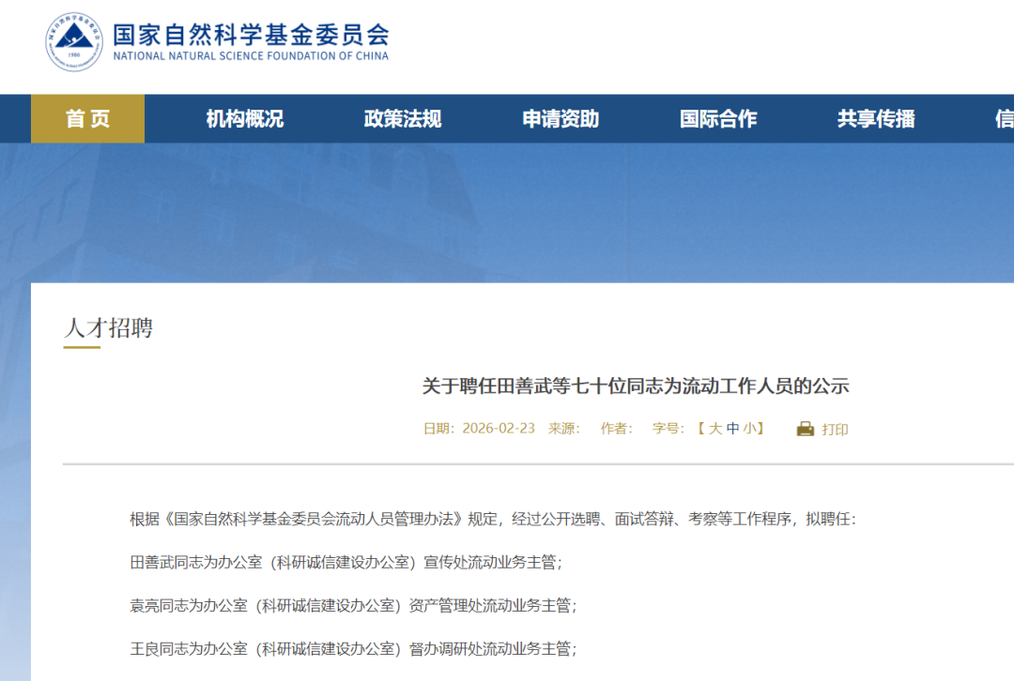This screenshot has height=681, width=1014.
Task: Switch font size to 小 (small)
Action: tap(749, 429)
